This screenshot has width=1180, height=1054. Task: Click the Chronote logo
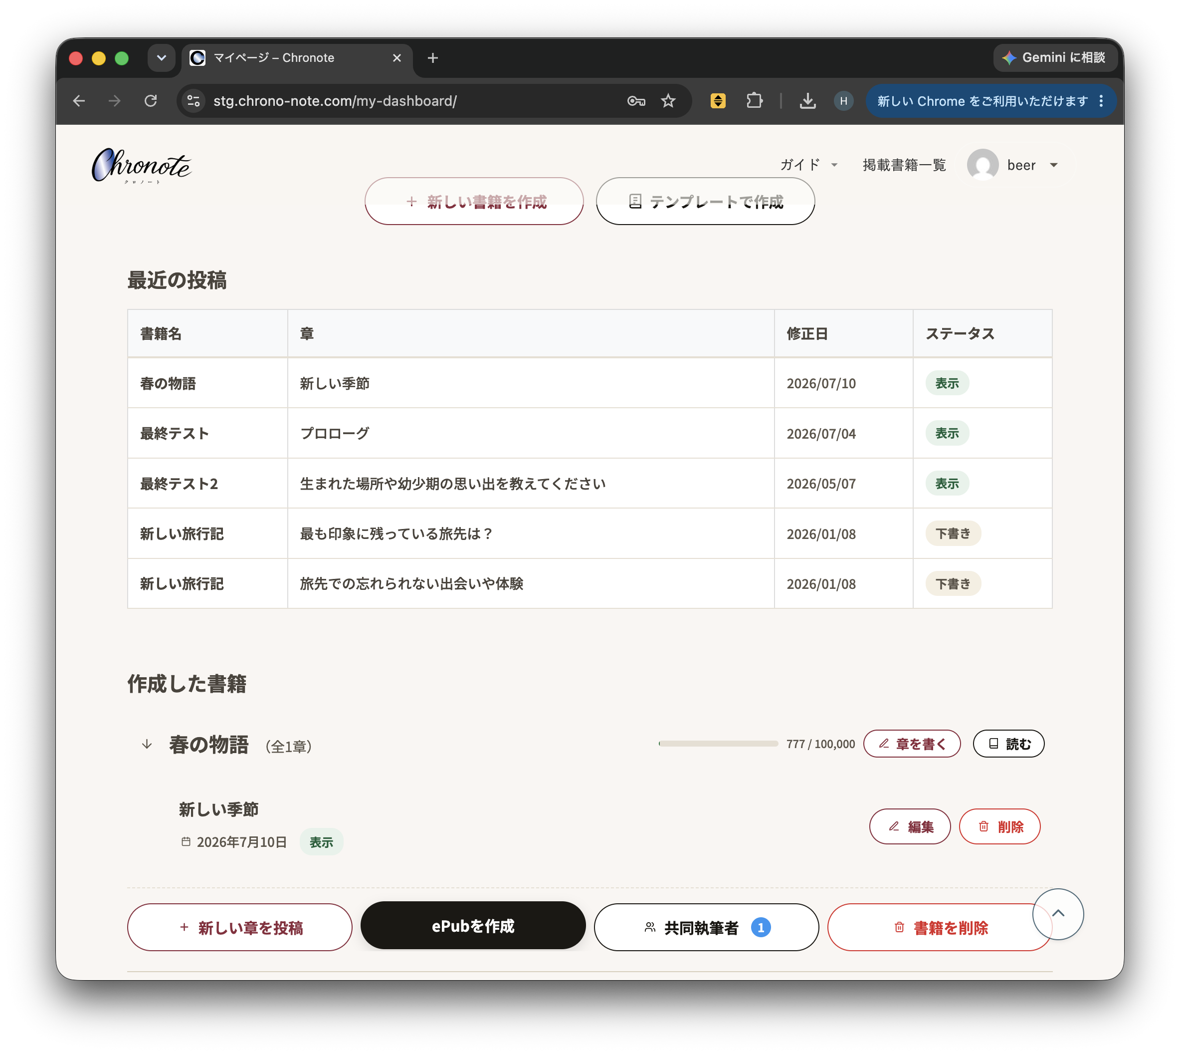click(x=141, y=166)
